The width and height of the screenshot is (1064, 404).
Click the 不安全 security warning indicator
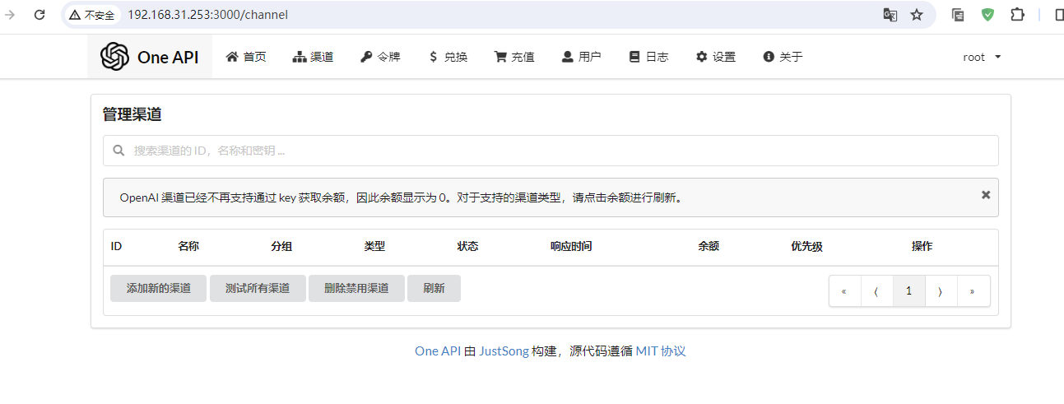click(92, 15)
